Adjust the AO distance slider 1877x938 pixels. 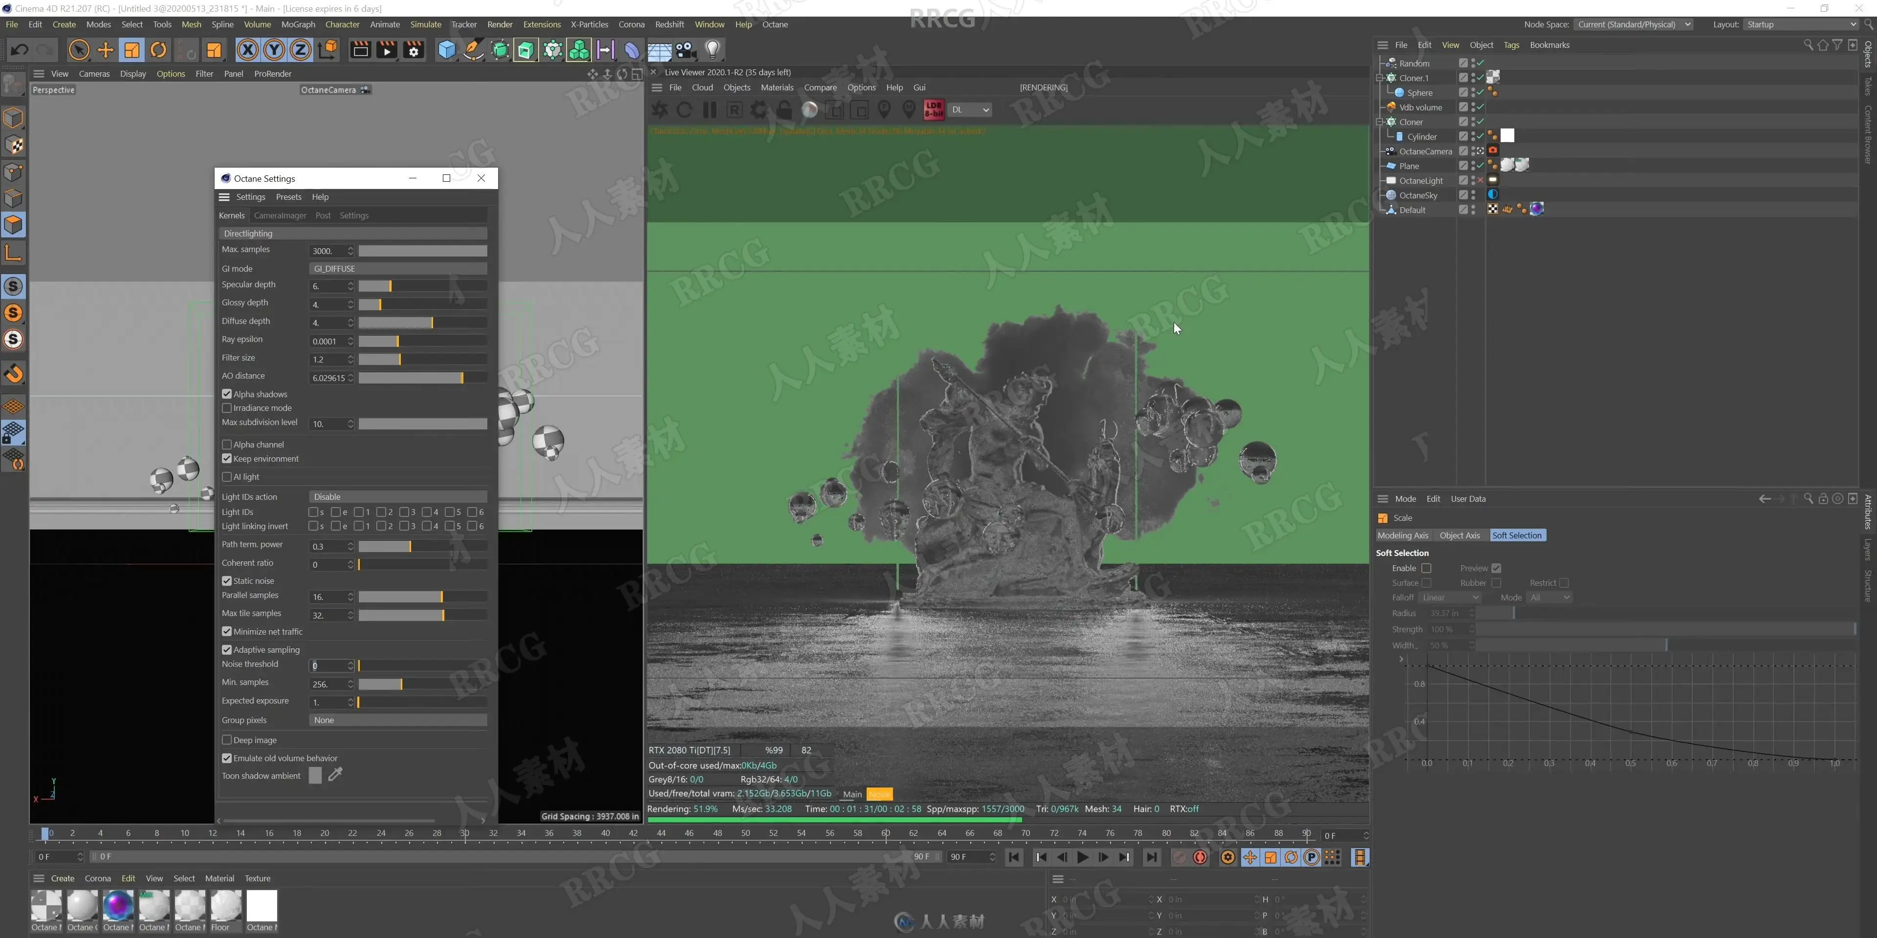(x=423, y=378)
